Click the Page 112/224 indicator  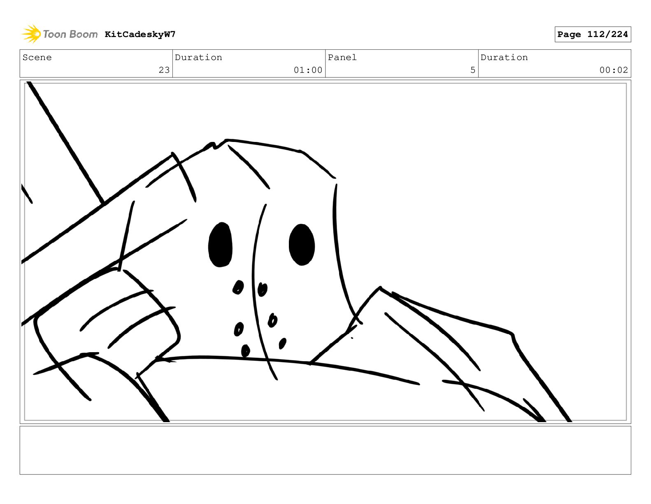[x=593, y=35]
